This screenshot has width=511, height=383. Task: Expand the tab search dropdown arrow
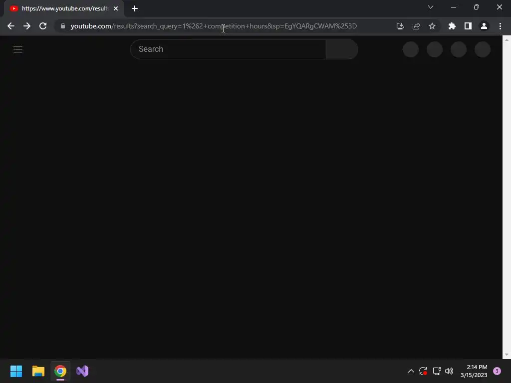point(431,7)
